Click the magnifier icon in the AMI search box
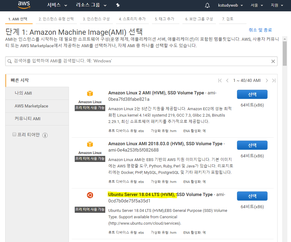 tap(9, 61)
